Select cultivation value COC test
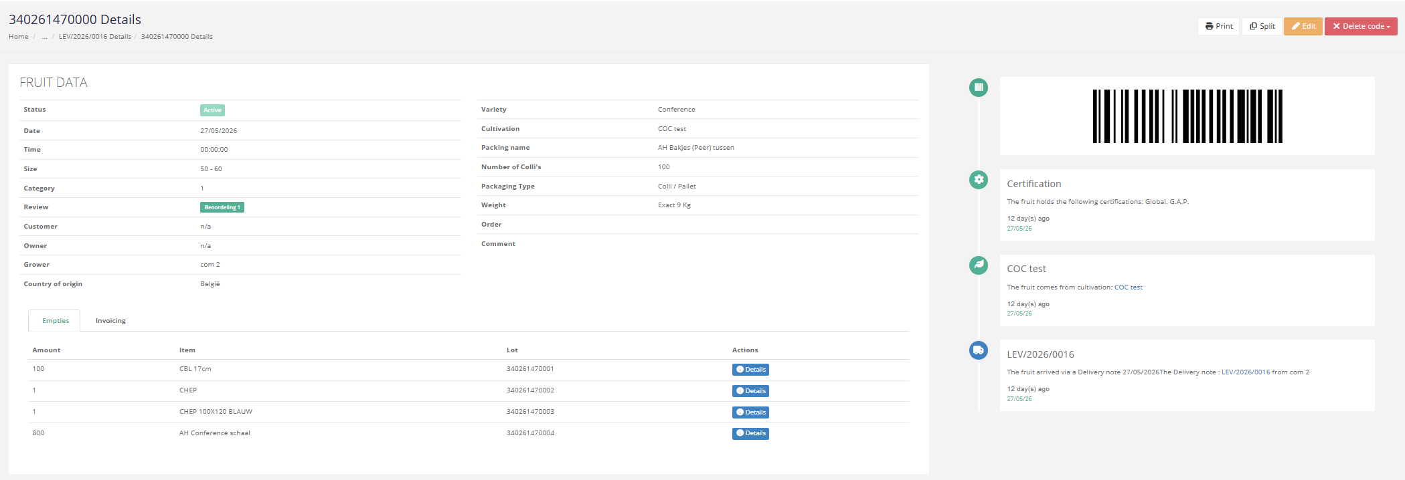Screen dimensions: 1405x480 [x=671, y=129]
